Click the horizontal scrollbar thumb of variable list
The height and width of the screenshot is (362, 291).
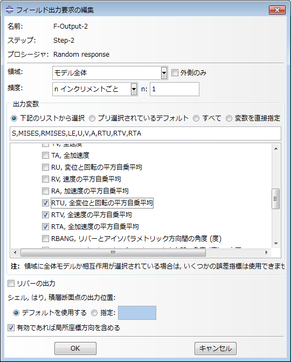point(113,252)
